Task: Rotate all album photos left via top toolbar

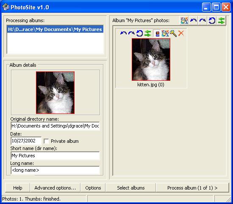Action: click(193, 20)
